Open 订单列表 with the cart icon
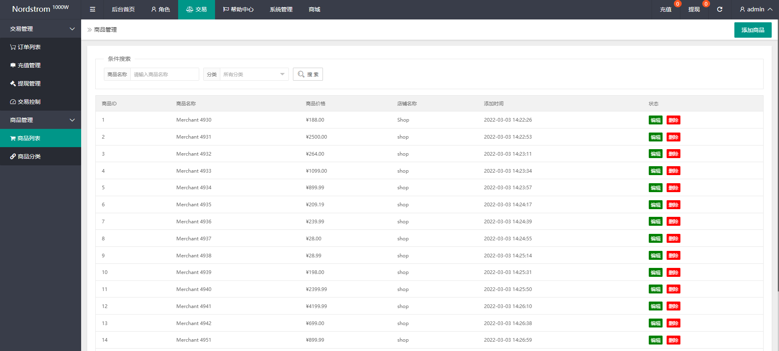The width and height of the screenshot is (779, 351). click(x=26, y=47)
